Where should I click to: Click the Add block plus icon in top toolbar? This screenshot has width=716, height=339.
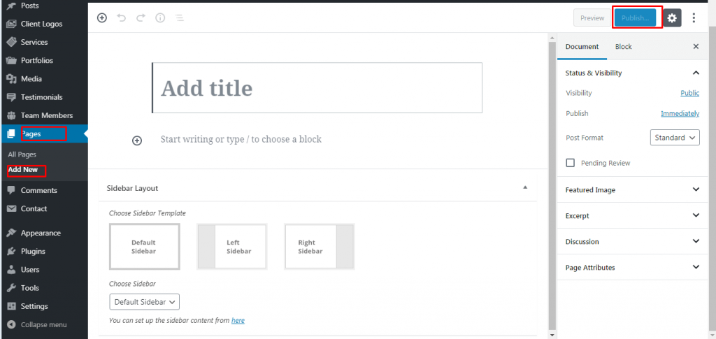click(102, 17)
